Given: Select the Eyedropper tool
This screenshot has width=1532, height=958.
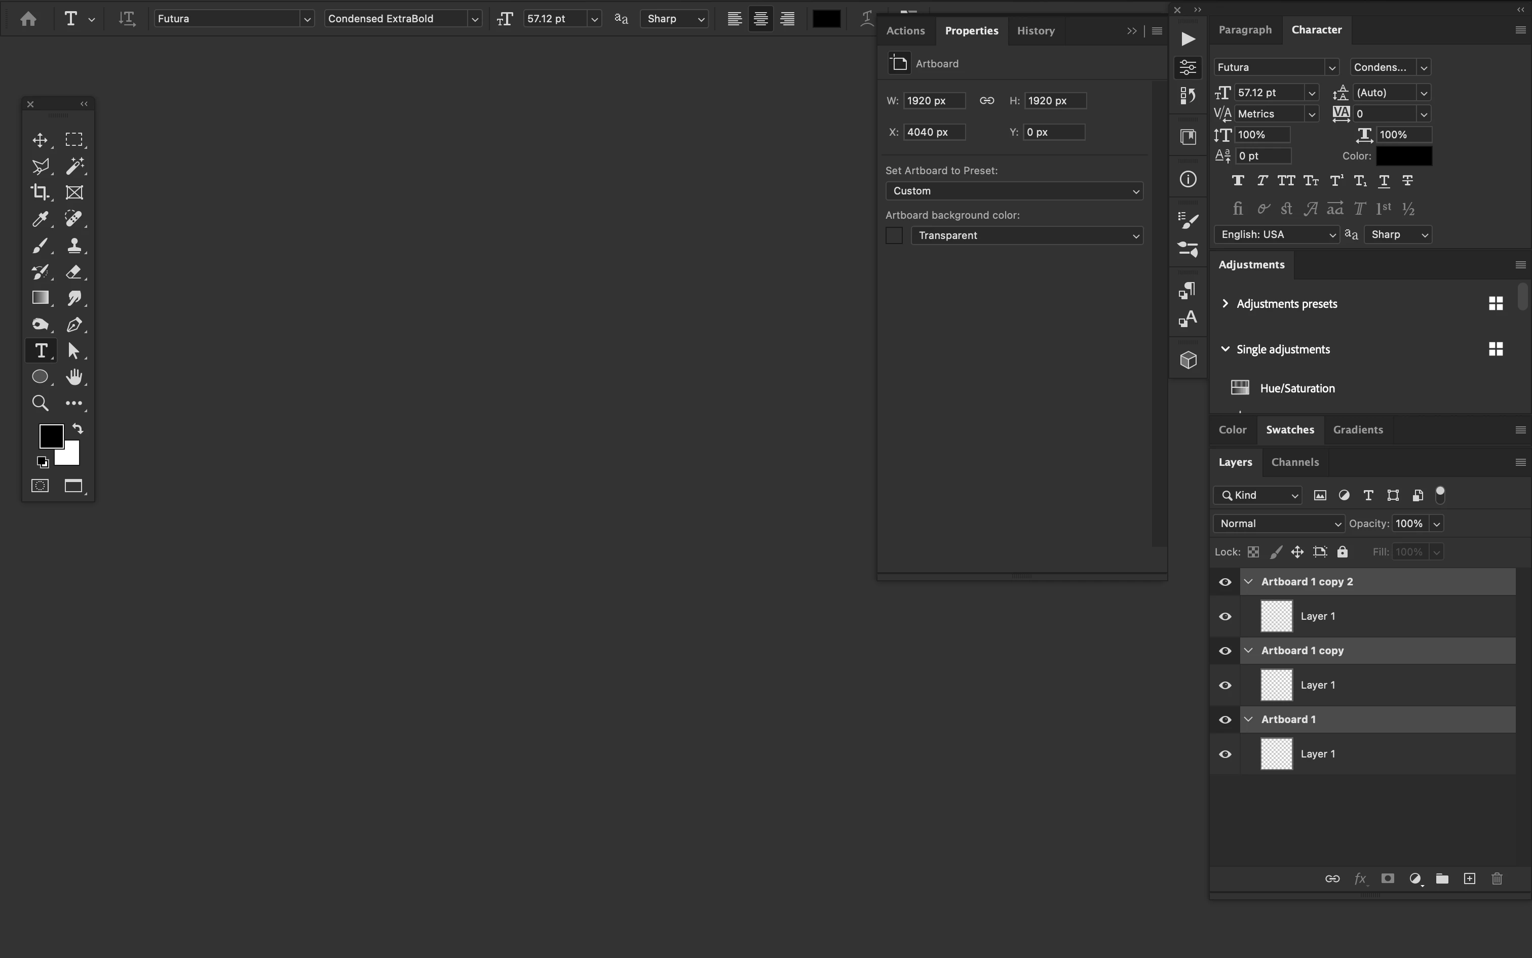Looking at the screenshot, I should click(40, 219).
